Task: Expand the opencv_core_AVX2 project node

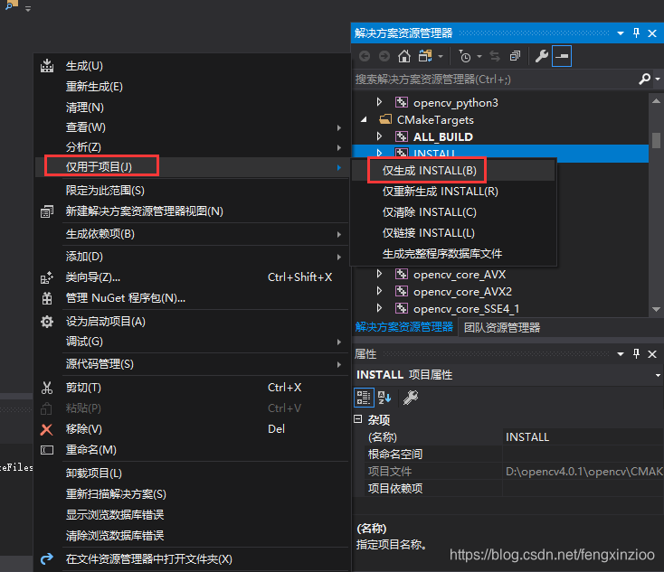Action: tap(379, 291)
